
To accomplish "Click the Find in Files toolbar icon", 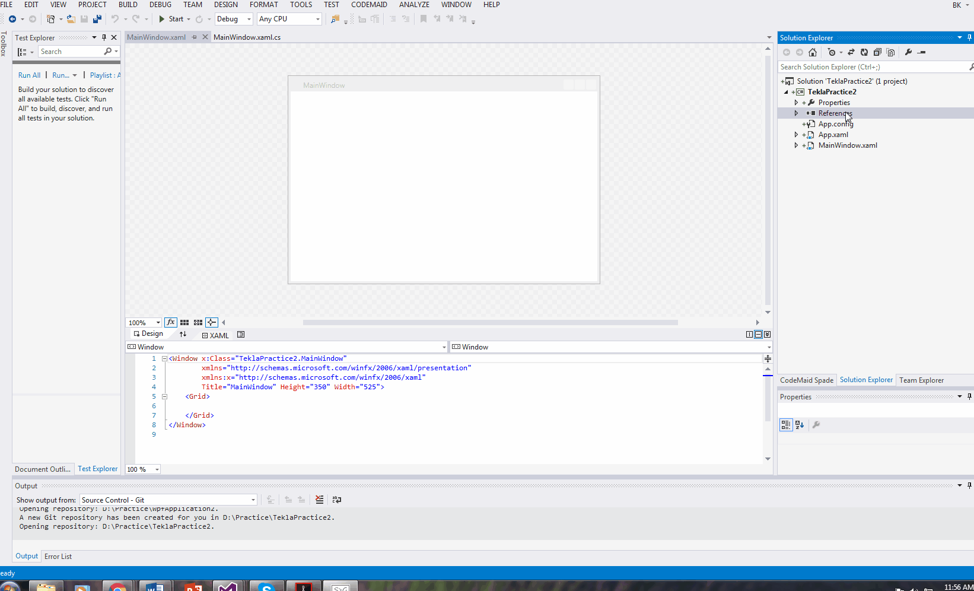I will pyautogui.click(x=335, y=19).
